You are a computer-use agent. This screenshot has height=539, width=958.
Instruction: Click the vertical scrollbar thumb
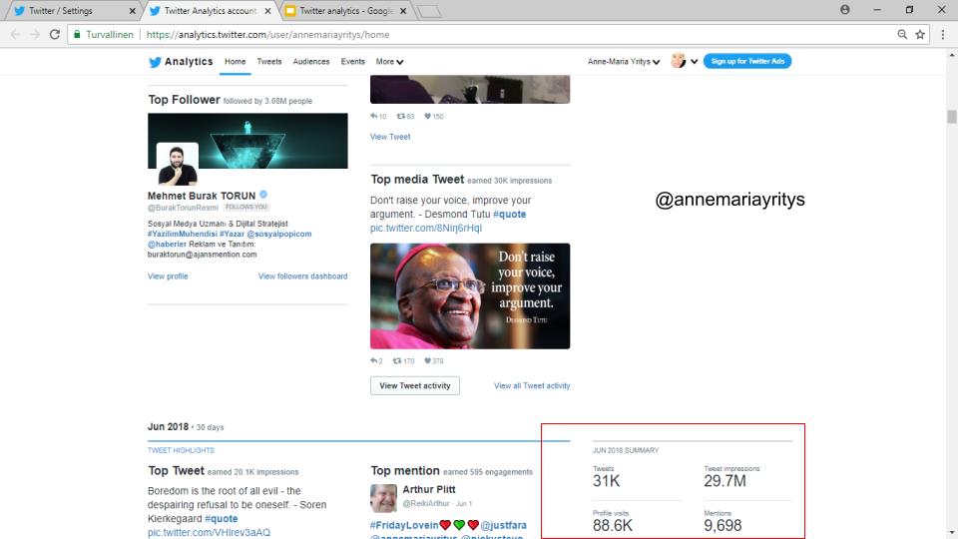[x=951, y=117]
